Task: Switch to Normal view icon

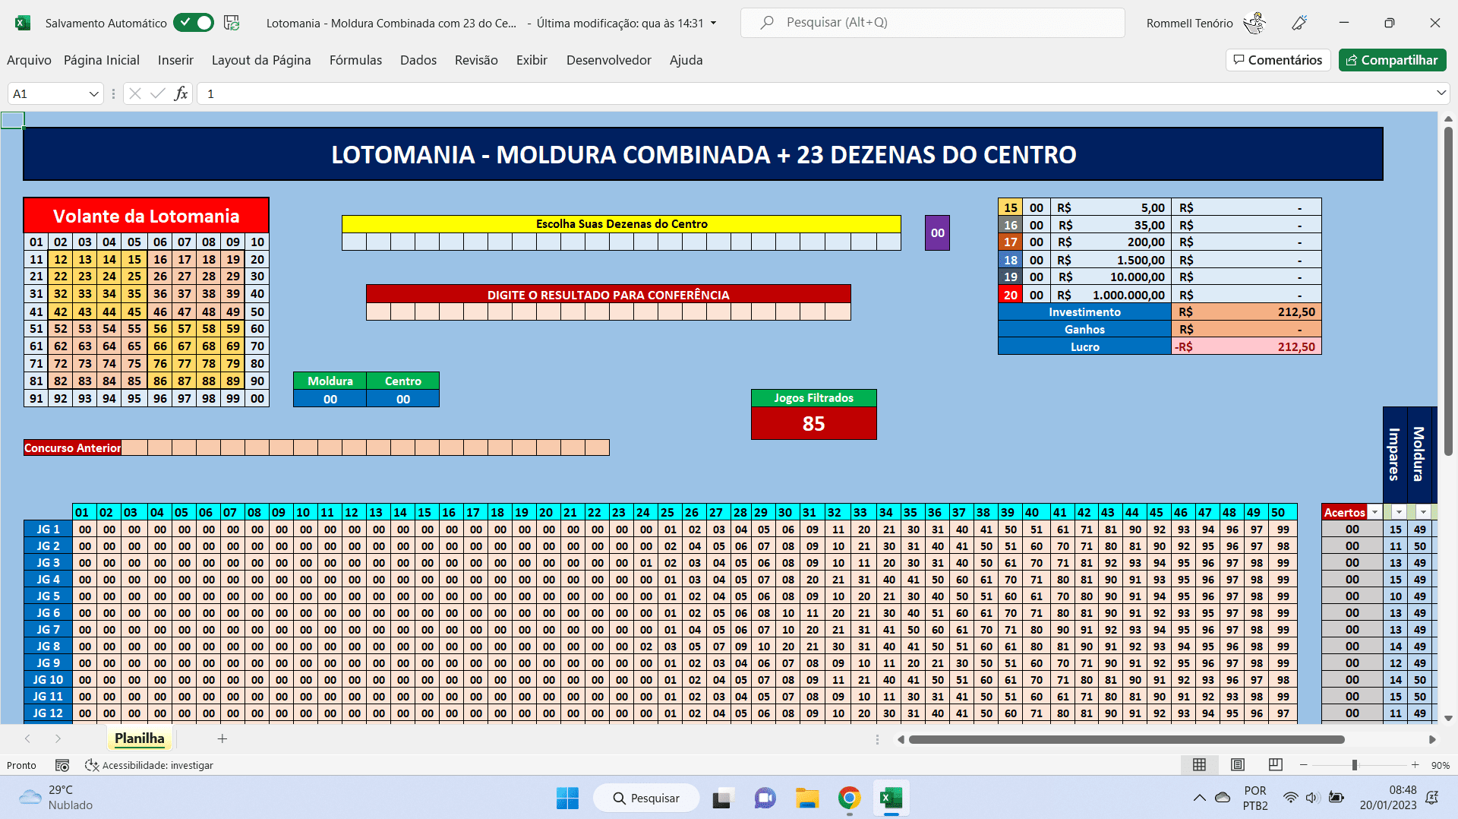Action: 1199,765
